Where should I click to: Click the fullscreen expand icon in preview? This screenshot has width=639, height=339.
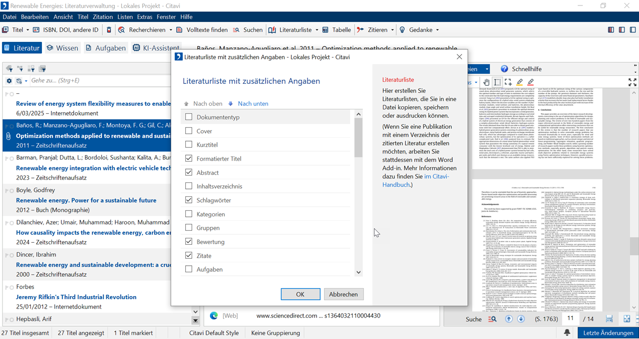coord(632,82)
